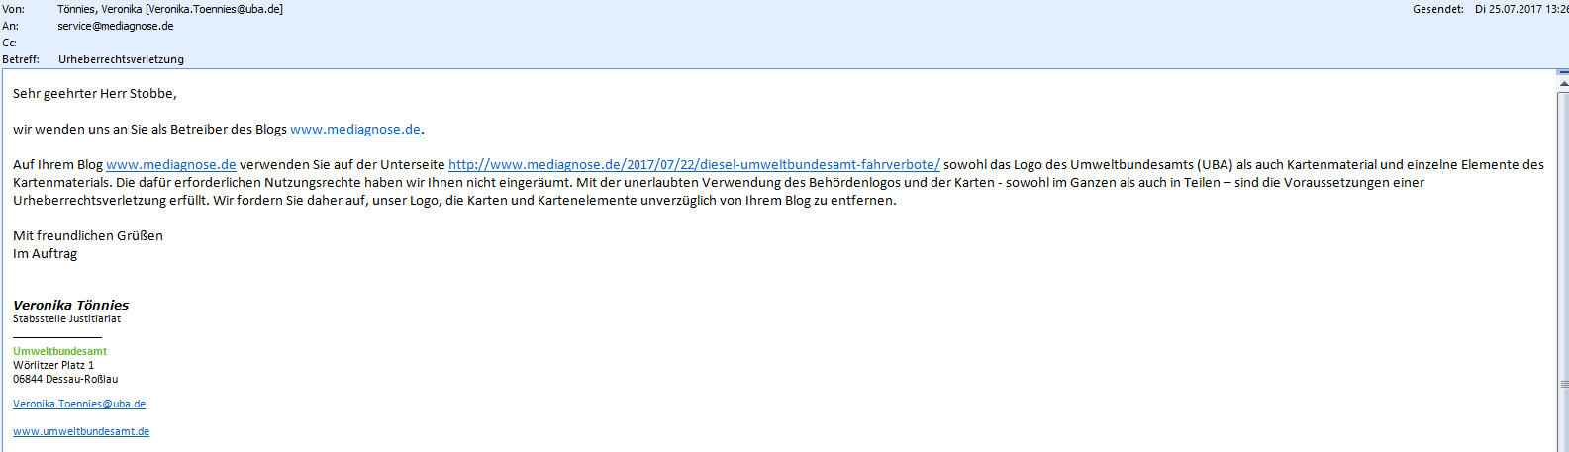Click the bold signature name Veronika Tönnies
Image resolution: width=1569 pixels, height=452 pixels.
point(70,305)
